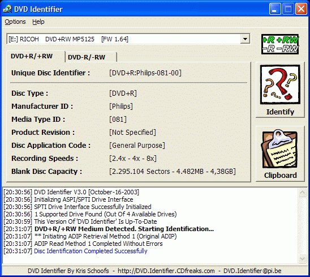Click the Blank Disc Capacity value
The height and width of the screenshot is (277, 310).
(x=173, y=171)
